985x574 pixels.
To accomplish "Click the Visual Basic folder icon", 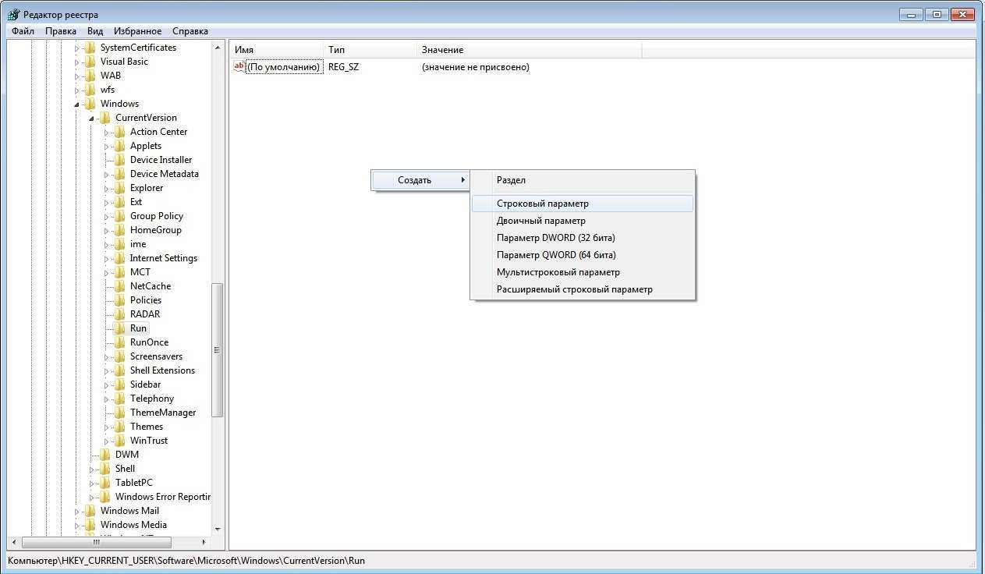I will point(90,62).
